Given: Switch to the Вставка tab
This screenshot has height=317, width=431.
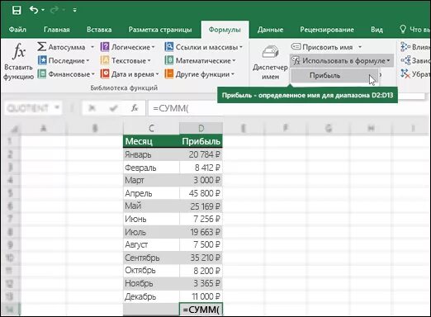Looking at the screenshot, I should 99,30.
